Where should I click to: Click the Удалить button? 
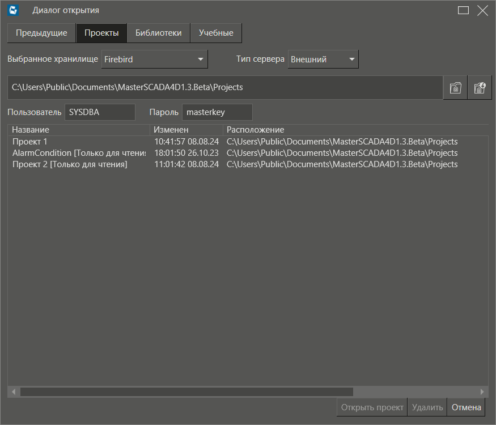(x=427, y=407)
